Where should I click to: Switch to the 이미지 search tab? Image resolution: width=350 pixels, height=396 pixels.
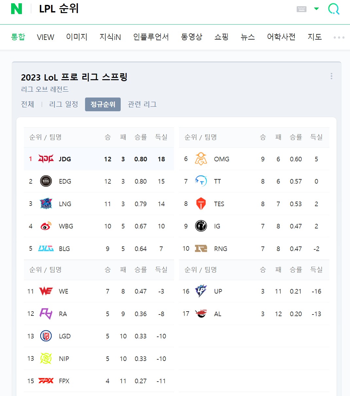(x=77, y=37)
